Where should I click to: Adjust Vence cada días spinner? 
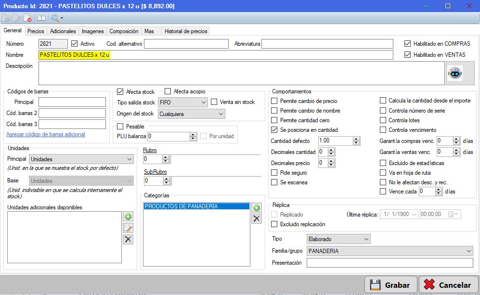[439, 192]
